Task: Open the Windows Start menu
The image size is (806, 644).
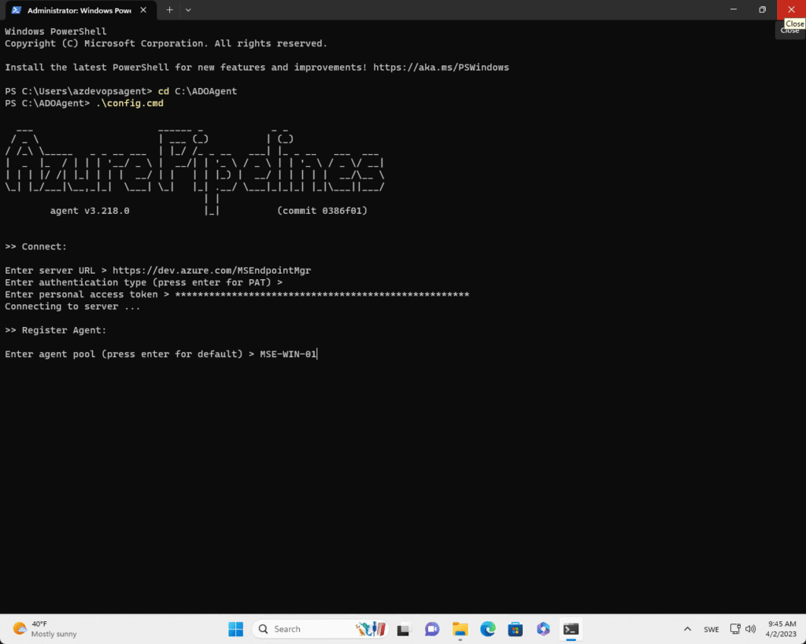Action: click(236, 629)
